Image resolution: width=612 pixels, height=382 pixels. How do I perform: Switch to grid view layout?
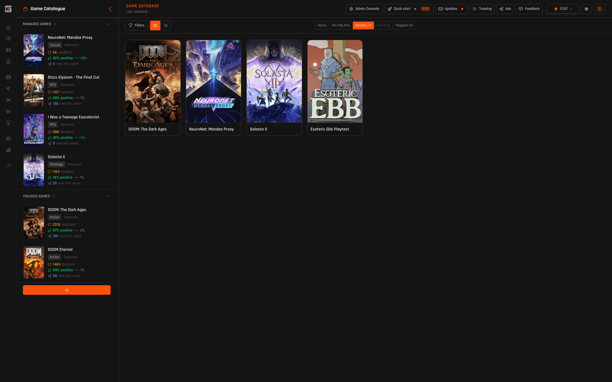click(155, 25)
